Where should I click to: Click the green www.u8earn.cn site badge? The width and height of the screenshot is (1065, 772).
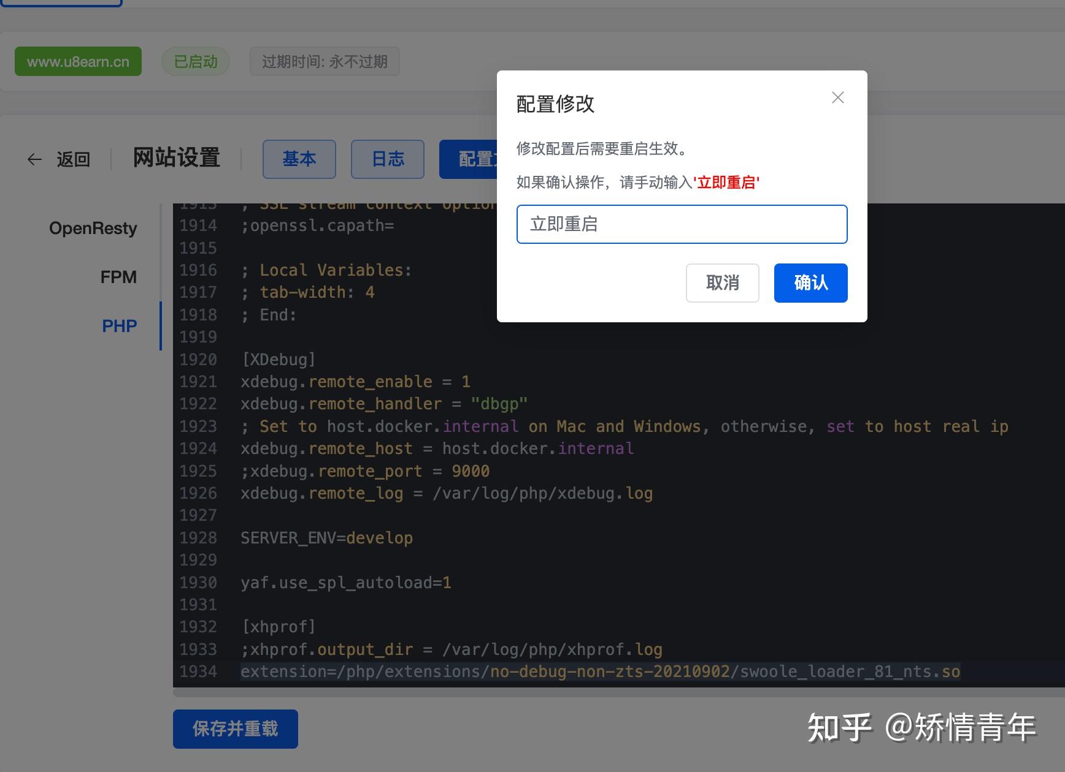click(x=78, y=61)
